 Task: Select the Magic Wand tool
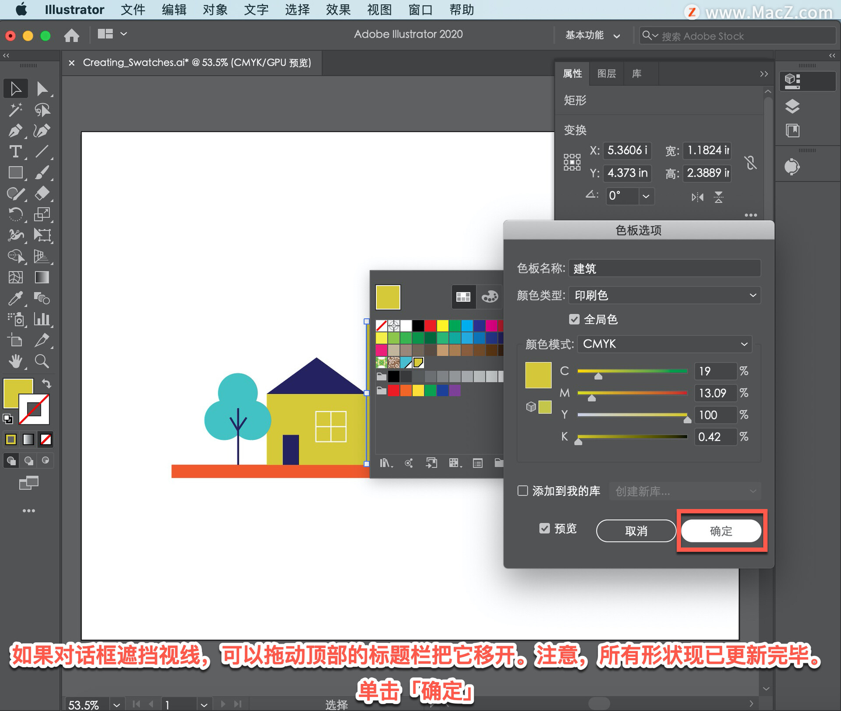(15, 110)
